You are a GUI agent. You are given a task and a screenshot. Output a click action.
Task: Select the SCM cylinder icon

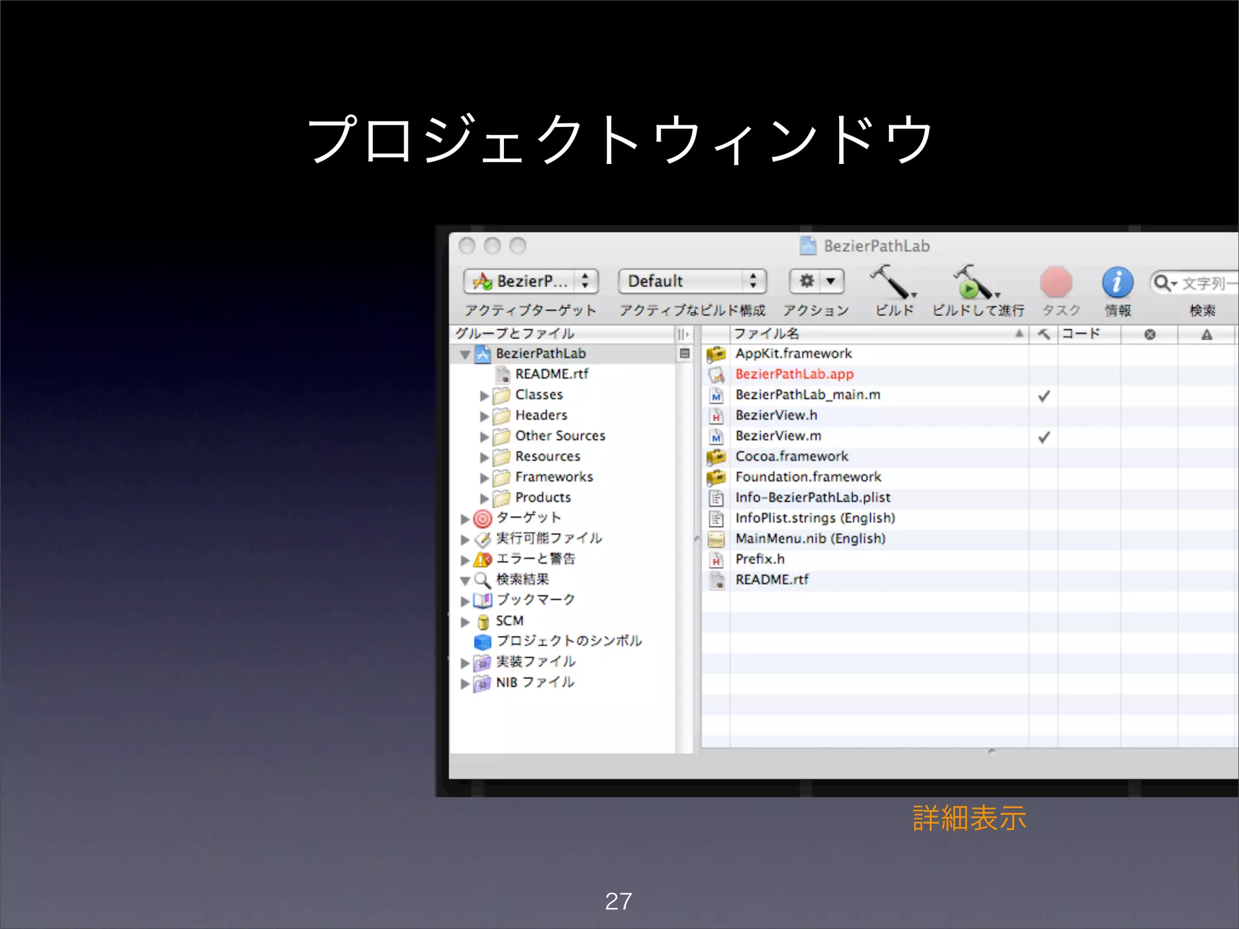(483, 622)
